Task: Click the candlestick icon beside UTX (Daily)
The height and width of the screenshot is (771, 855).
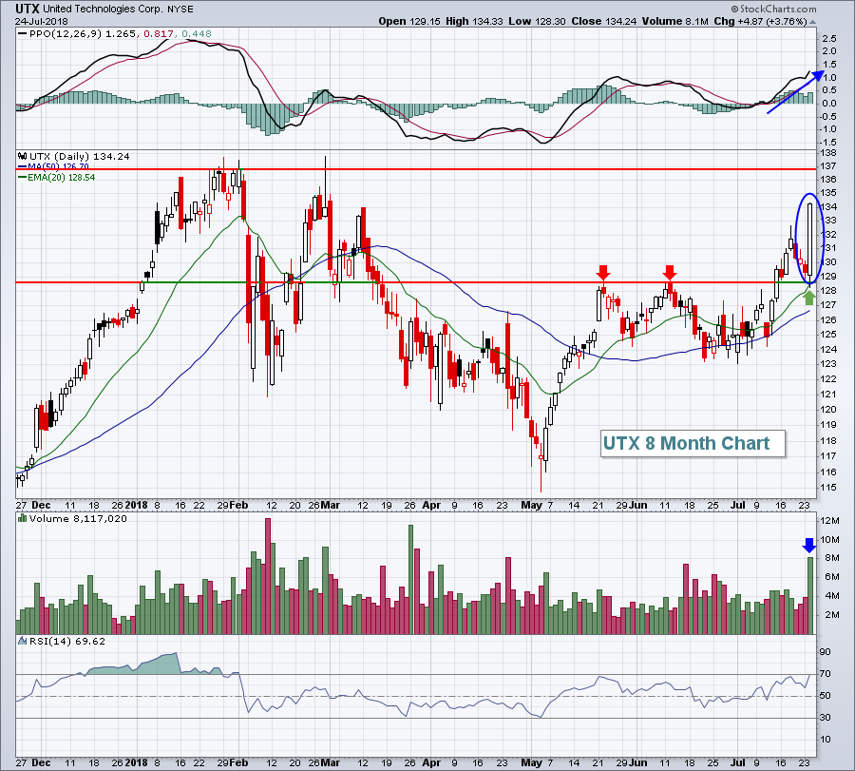Action: (23, 157)
